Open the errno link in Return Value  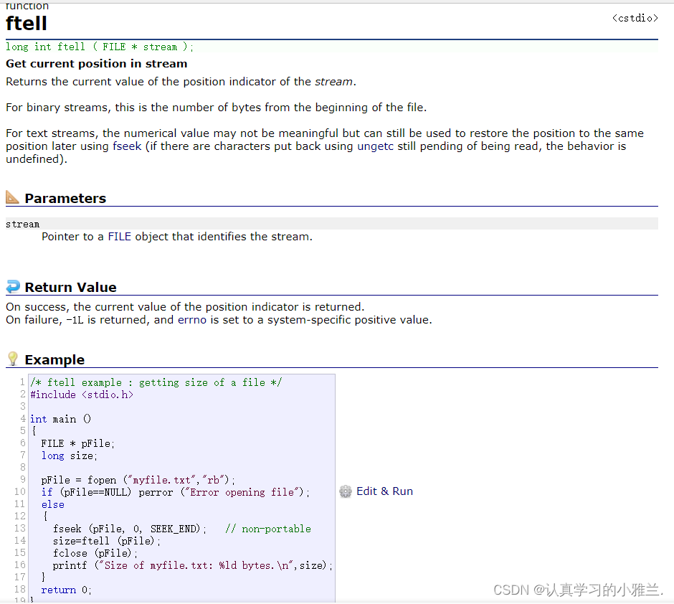192,320
